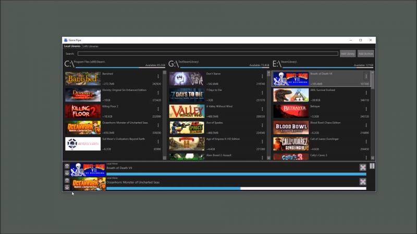
Task: Open options menu for Alien Breed 2: Assault
Action: [x=262, y=158]
